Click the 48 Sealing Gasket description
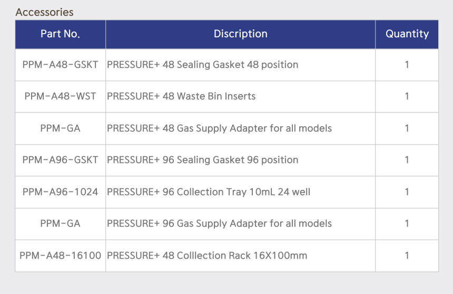This screenshot has width=453, height=294. click(x=203, y=65)
